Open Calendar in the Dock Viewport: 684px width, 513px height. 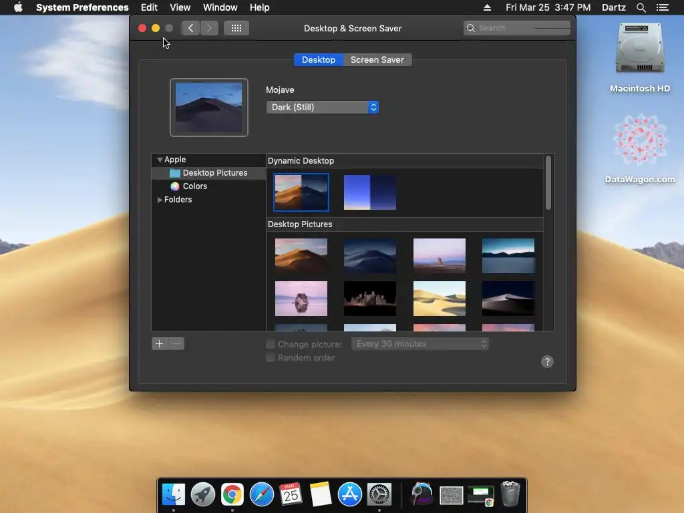tap(291, 494)
